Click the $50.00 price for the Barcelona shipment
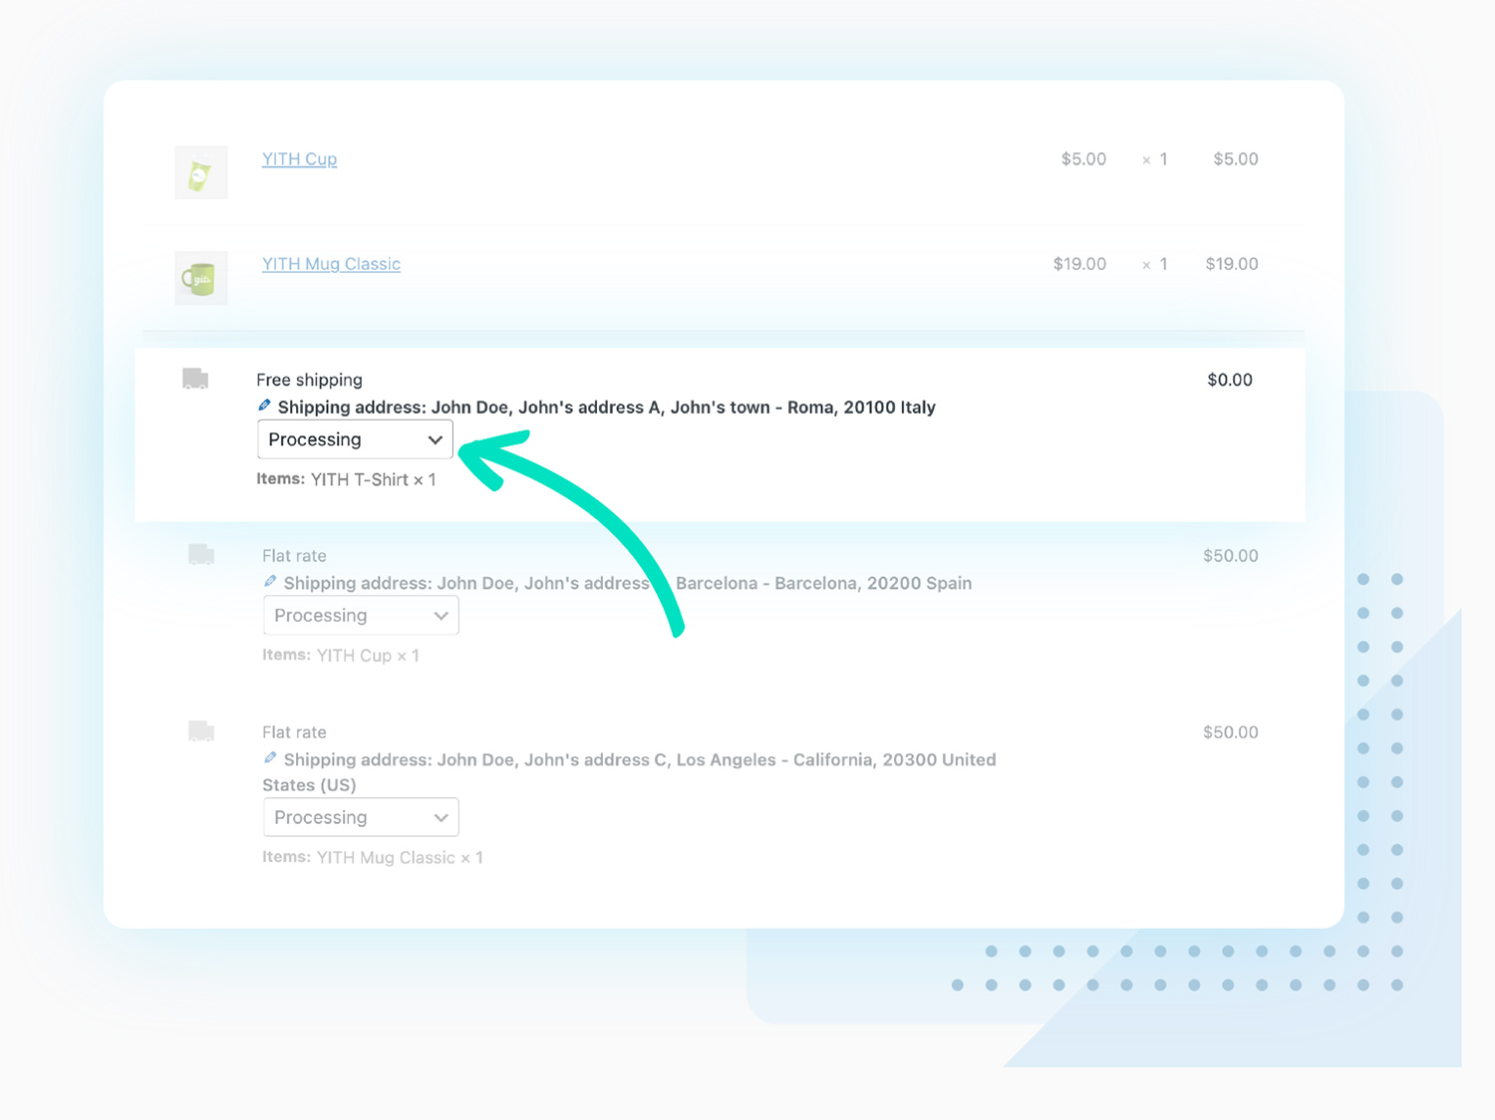Screen dimensions: 1495x1120 click(1230, 555)
